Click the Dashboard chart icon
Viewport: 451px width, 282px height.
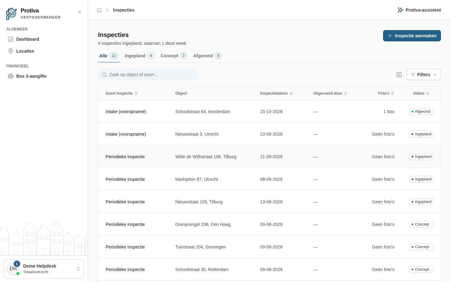pyautogui.click(x=11, y=39)
